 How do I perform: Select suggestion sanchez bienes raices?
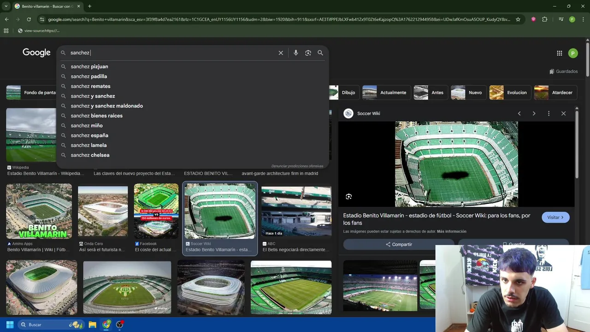(193, 116)
